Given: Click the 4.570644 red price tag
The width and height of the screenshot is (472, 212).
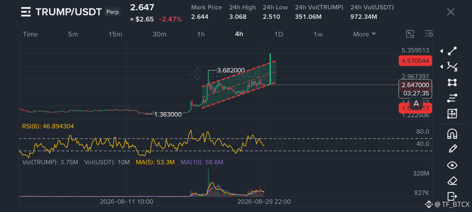Looking at the screenshot, I should click(415, 61).
